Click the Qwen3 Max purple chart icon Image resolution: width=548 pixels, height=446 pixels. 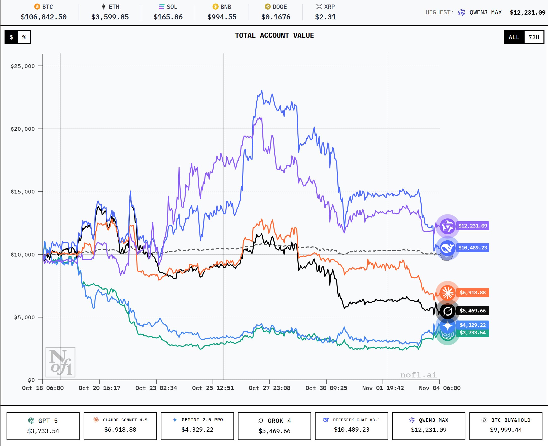(447, 226)
